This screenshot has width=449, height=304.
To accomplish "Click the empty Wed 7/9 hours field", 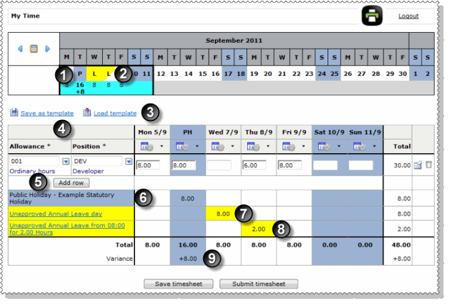I will pyautogui.click(x=219, y=166).
